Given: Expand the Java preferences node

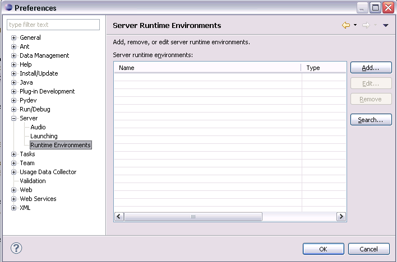Looking at the screenshot, I should click(14, 82).
